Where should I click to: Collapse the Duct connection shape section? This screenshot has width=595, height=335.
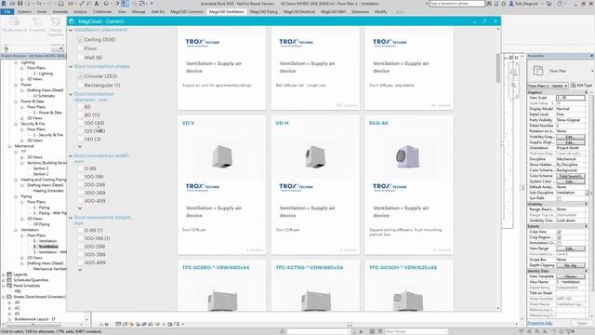(71, 66)
